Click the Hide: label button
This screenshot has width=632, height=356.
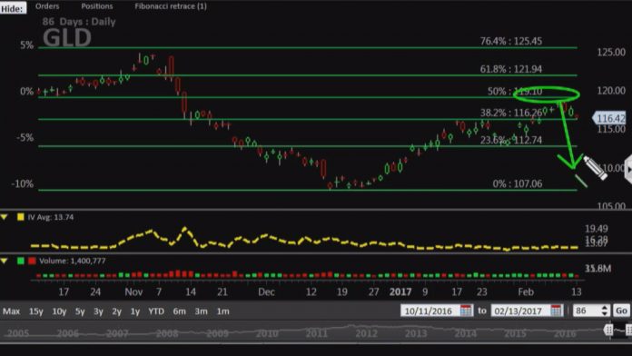click(13, 8)
